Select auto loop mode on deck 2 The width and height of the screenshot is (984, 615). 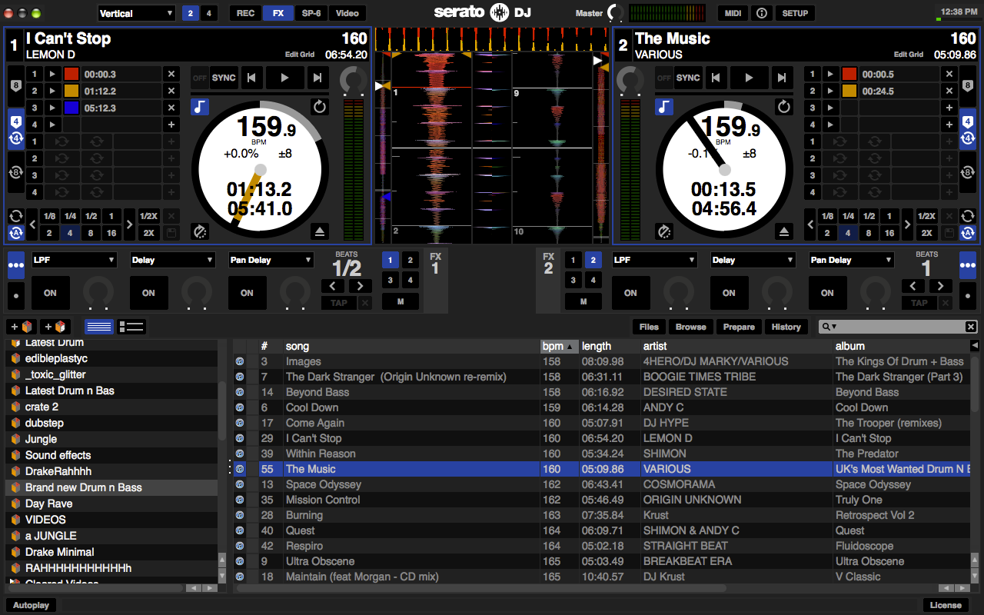(968, 233)
